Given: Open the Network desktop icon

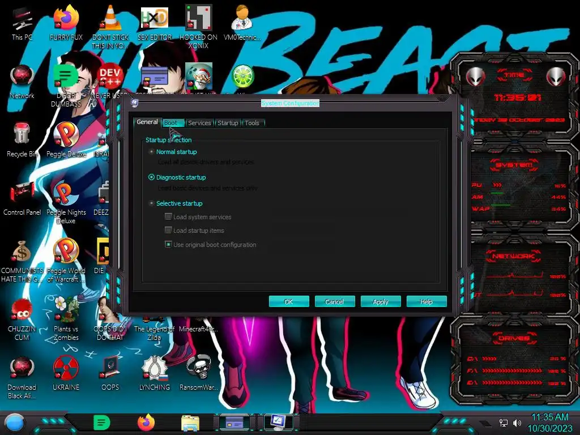Looking at the screenshot, I should coord(22,82).
